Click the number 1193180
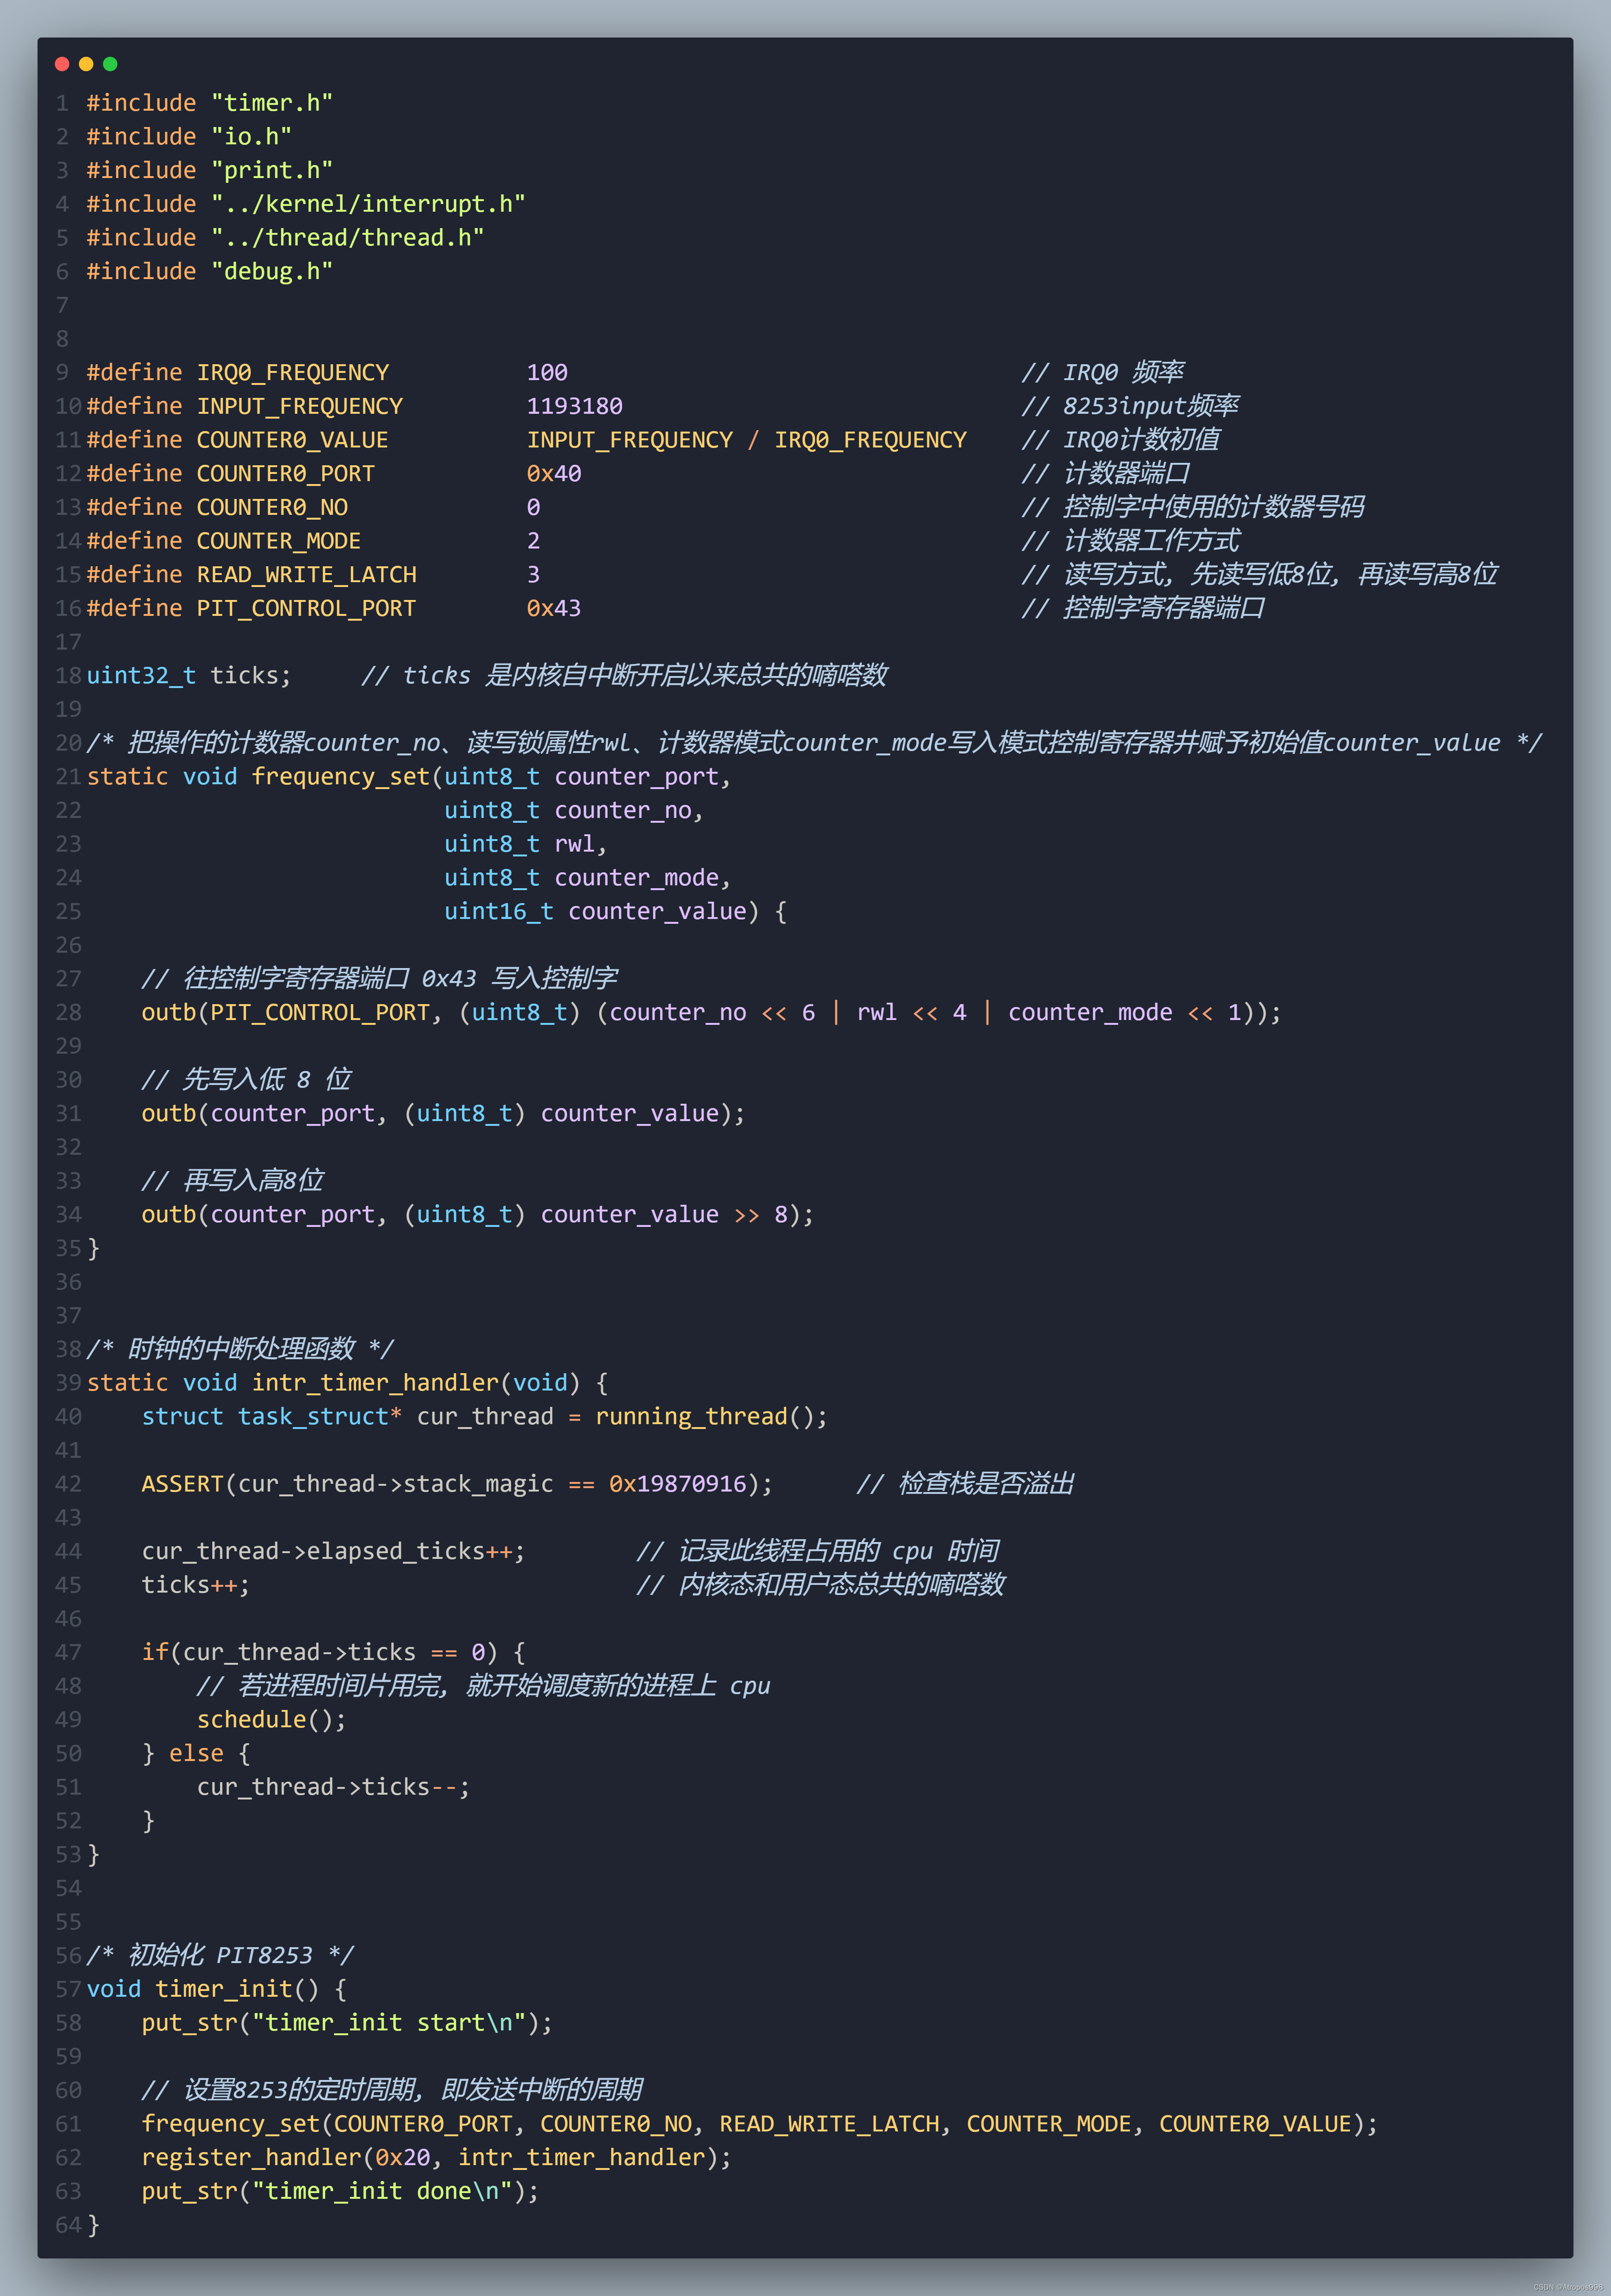 pos(575,406)
